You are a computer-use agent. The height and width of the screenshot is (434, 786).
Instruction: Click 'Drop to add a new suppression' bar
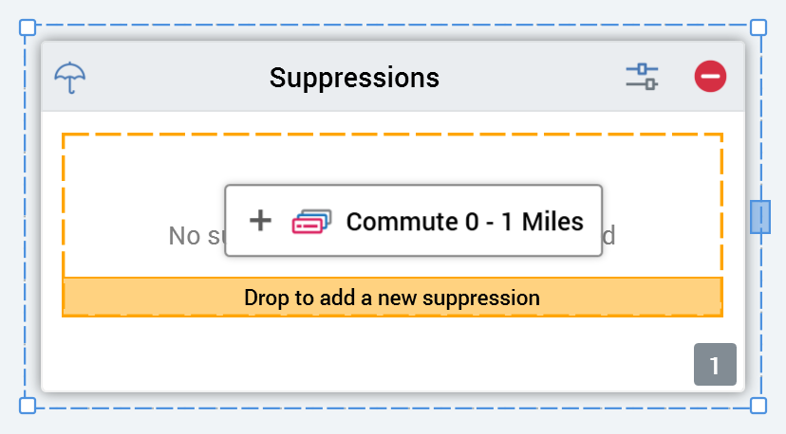coord(392,298)
